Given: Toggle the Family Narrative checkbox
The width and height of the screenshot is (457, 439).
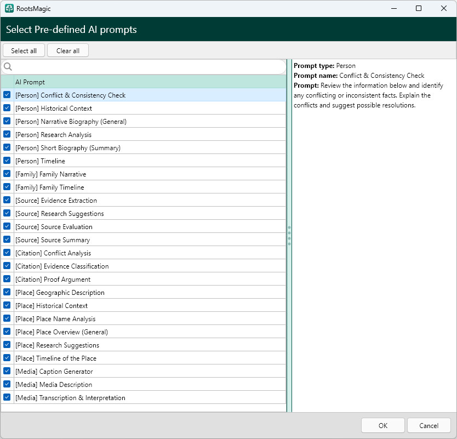Looking at the screenshot, I should tap(7, 173).
